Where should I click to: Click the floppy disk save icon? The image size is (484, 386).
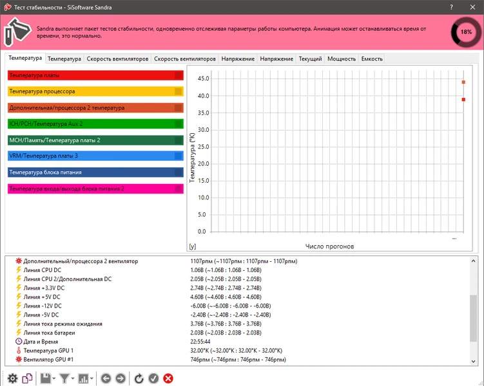coord(46,378)
